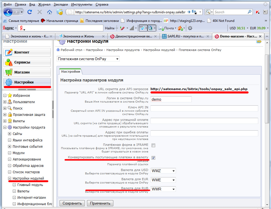Click the Ключ API IN input field
271x209 pixels.
[204, 108]
